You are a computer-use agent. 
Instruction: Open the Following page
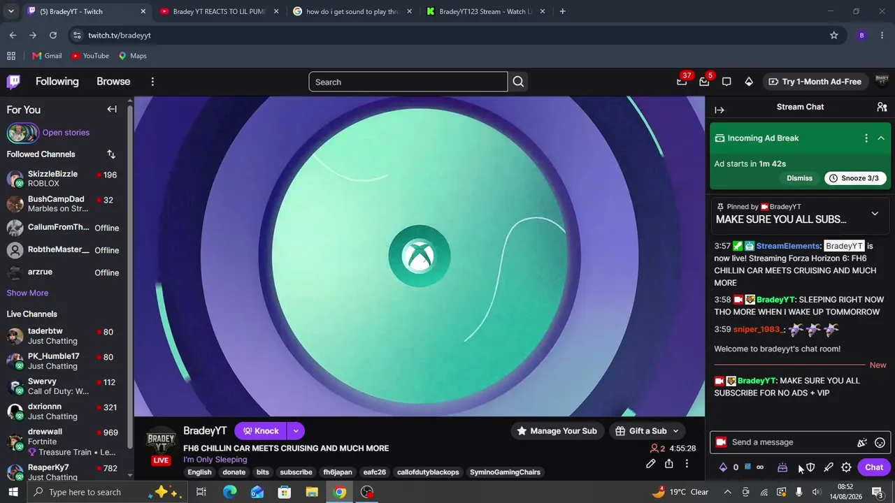click(x=57, y=82)
